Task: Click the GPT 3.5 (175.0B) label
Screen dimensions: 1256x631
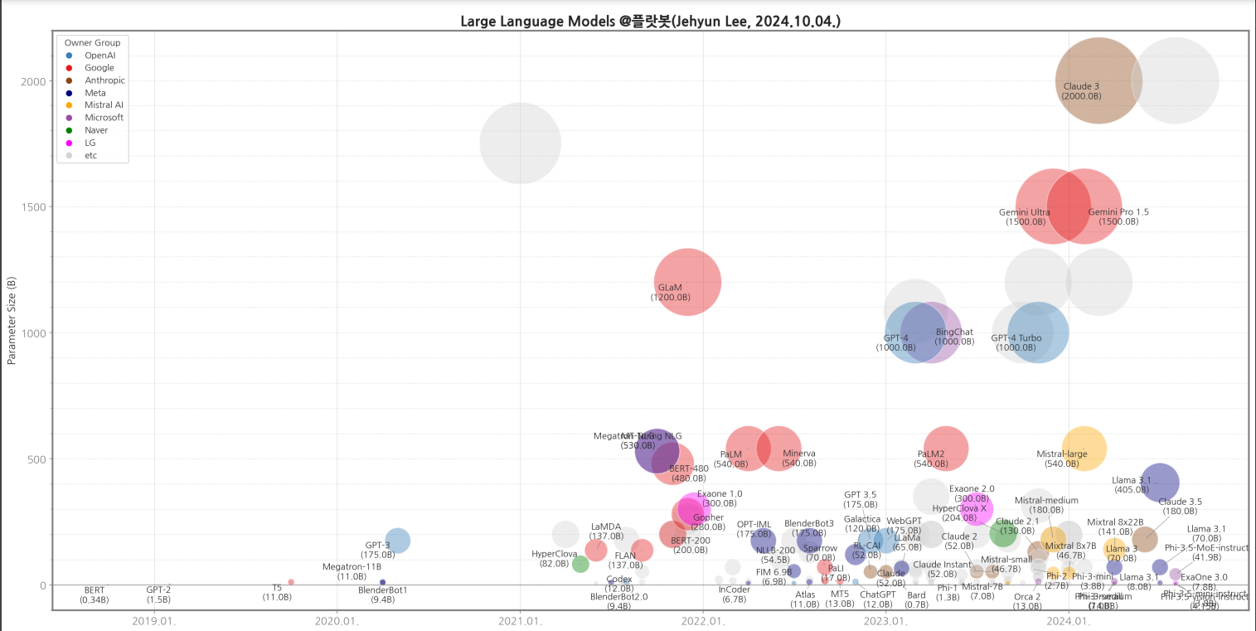Action: (x=861, y=499)
